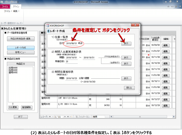The image size is (182, 135).
Task: Click the KWORKSHOP dialog form icon
Action: pos(48,26)
